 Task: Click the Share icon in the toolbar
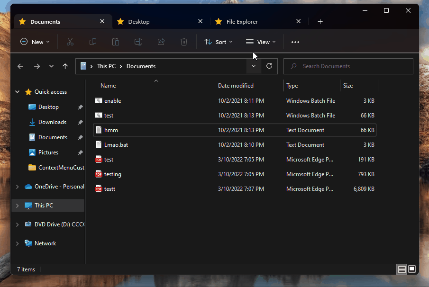click(161, 42)
